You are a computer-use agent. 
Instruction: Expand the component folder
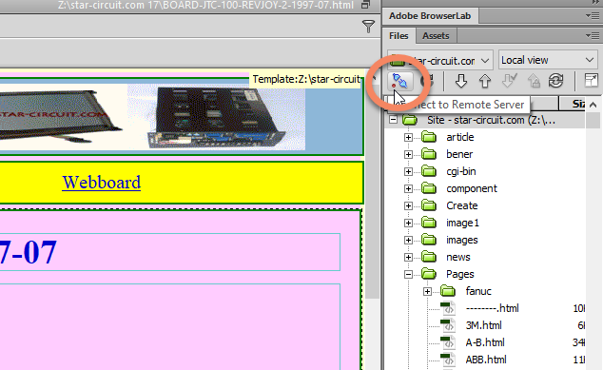(x=408, y=189)
